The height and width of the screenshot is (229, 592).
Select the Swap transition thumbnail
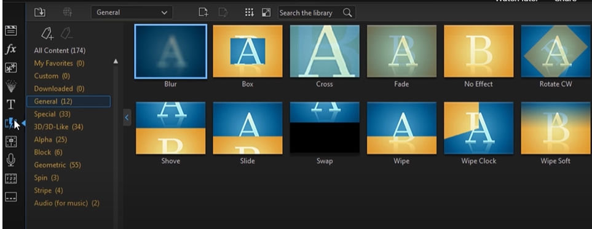coord(325,128)
